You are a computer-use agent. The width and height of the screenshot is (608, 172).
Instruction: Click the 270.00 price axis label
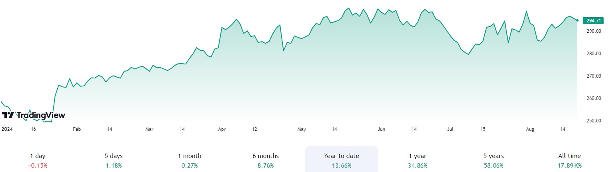593,76
